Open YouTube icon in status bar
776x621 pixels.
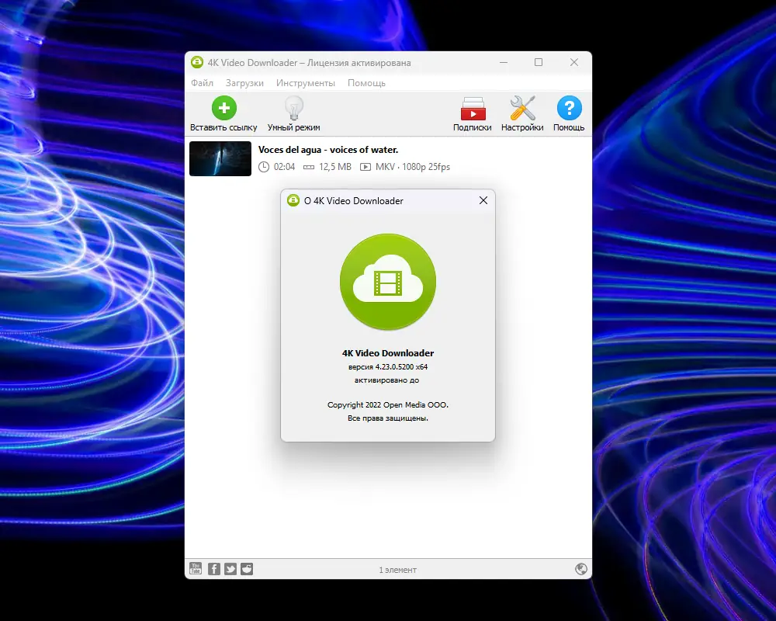(196, 568)
